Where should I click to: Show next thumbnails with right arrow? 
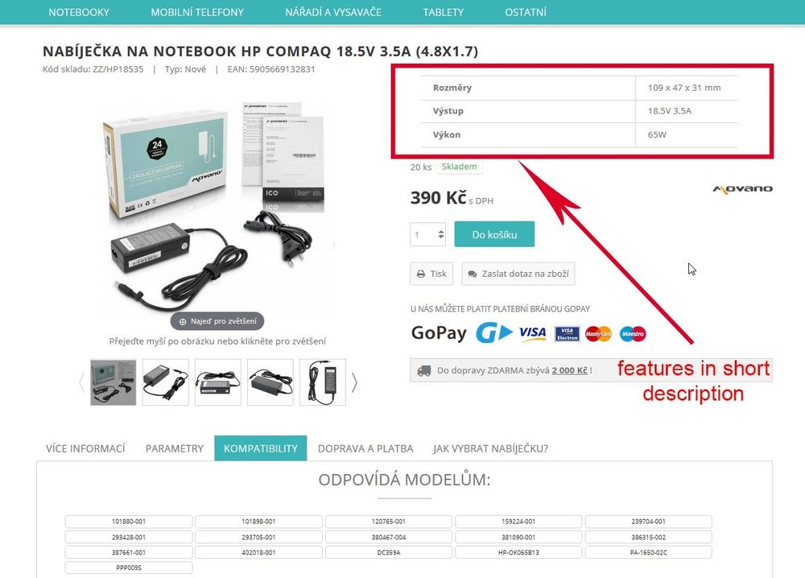[x=354, y=382]
